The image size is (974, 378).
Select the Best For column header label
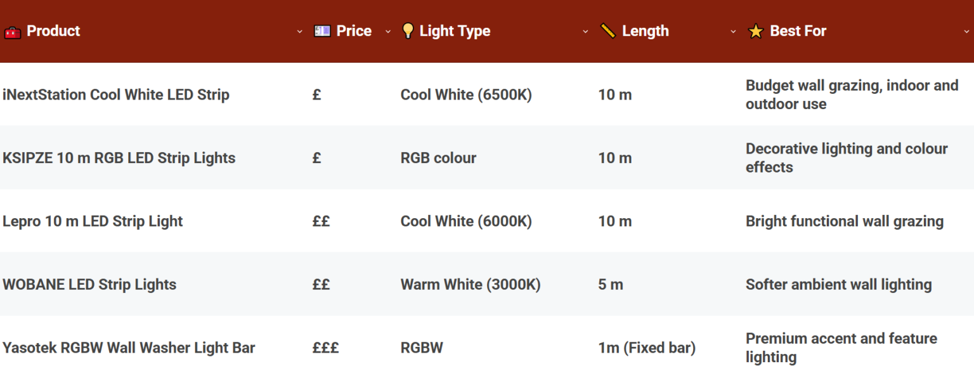pos(798,30)
